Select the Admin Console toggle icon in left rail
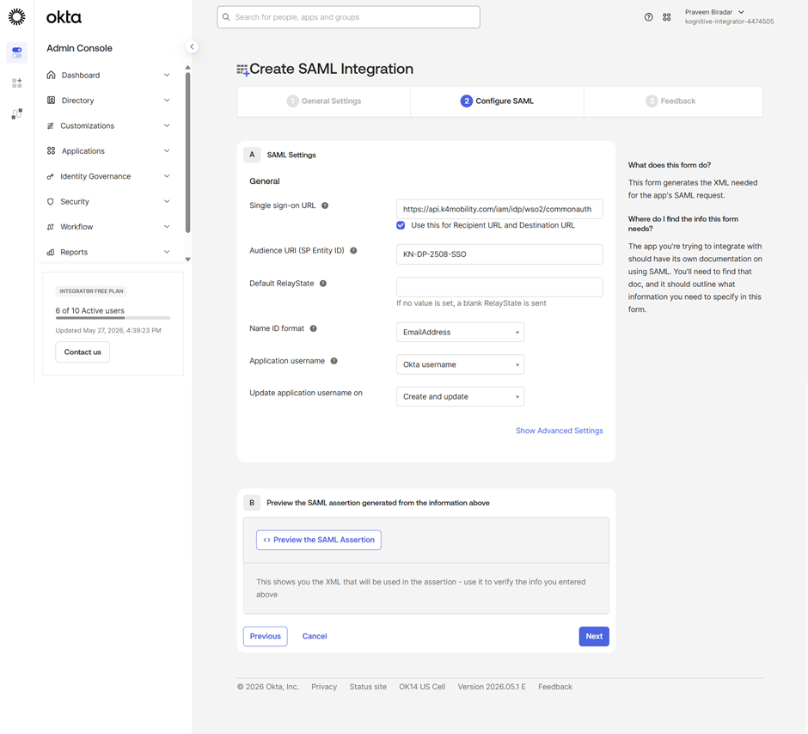 [x=16, y=52]
